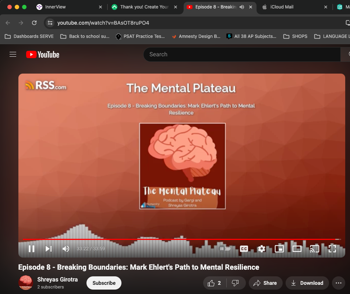Open Back to school bookmark folder
Screen dimensions: 350x294
tap(85, 36)
